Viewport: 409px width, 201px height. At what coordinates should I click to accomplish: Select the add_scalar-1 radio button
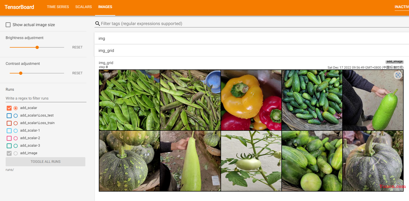tap(16, 131)
